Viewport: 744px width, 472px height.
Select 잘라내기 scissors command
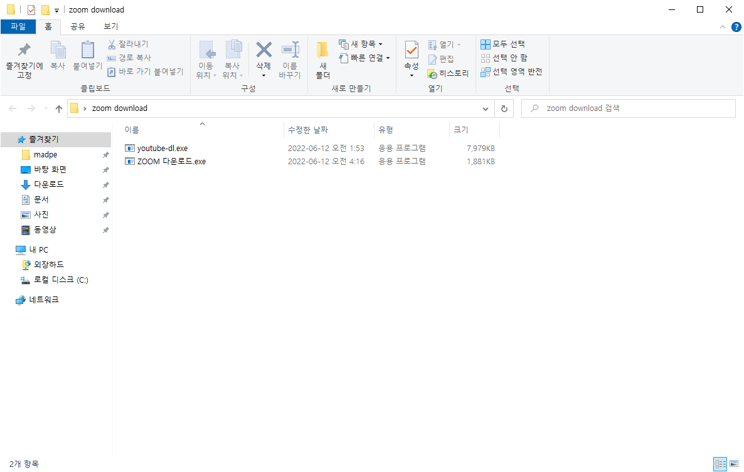128,44
